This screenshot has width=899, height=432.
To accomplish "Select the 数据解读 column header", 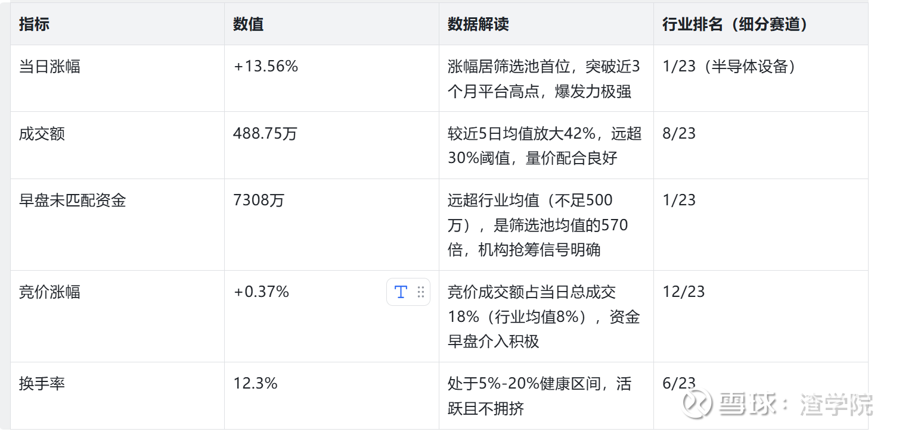I will click(478, 24).
